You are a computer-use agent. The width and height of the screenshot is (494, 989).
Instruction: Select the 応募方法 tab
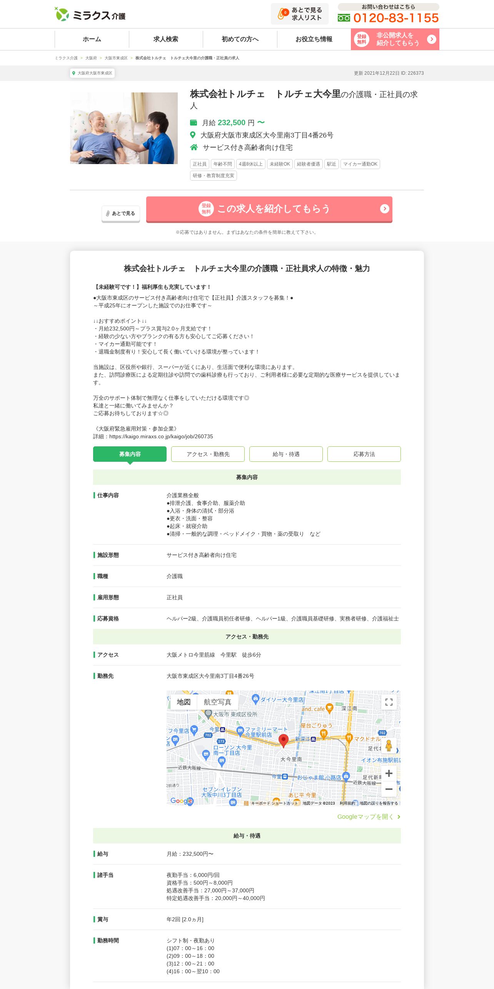pyautogui.click(x=364, y=454)
